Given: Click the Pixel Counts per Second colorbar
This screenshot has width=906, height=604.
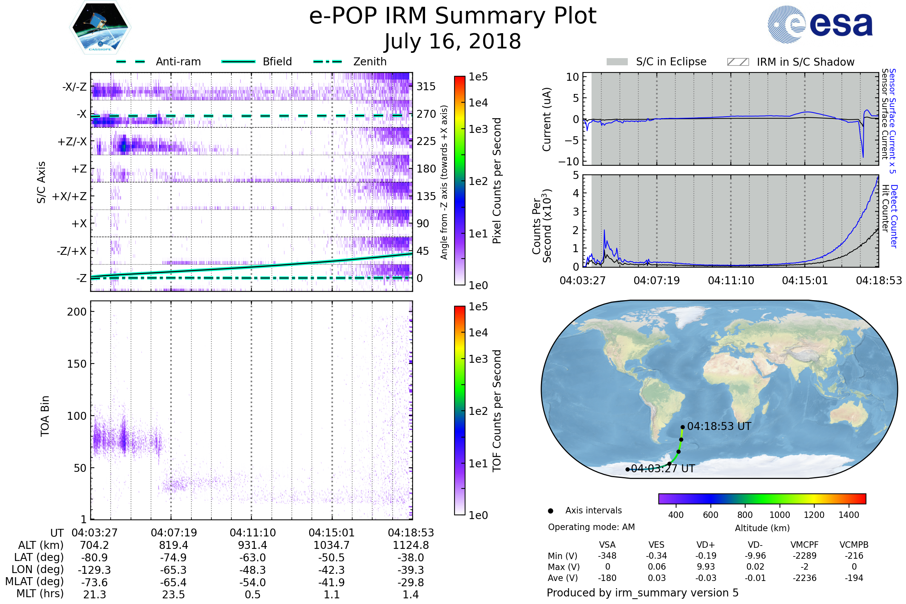Looking at the screenshot, I should click(459, 180).
